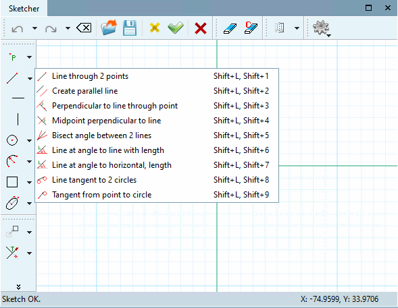This screenshot has height=308, width=398.
Task: Choose Perpendicular to line through point
Action: click(157, 106)
